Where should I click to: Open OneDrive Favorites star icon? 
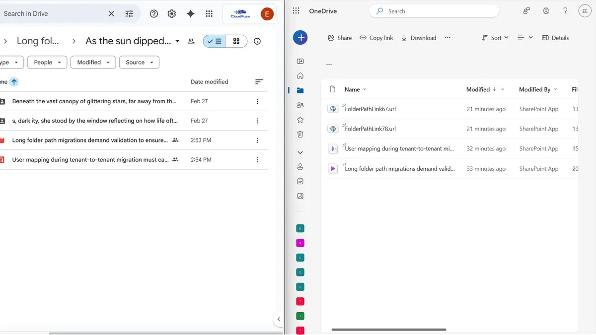(x=300, y=120)
